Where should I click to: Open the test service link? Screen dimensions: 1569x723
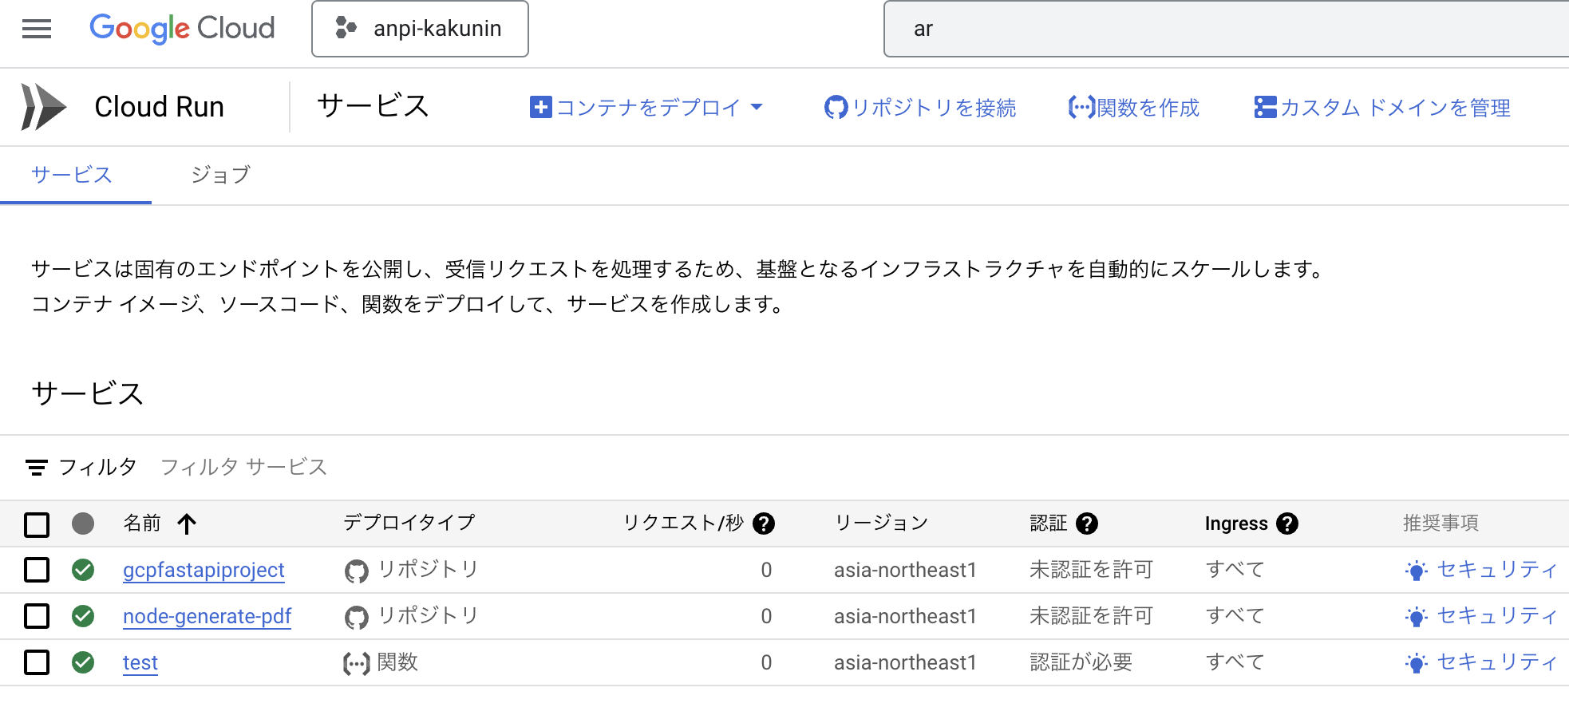(140, 662)
